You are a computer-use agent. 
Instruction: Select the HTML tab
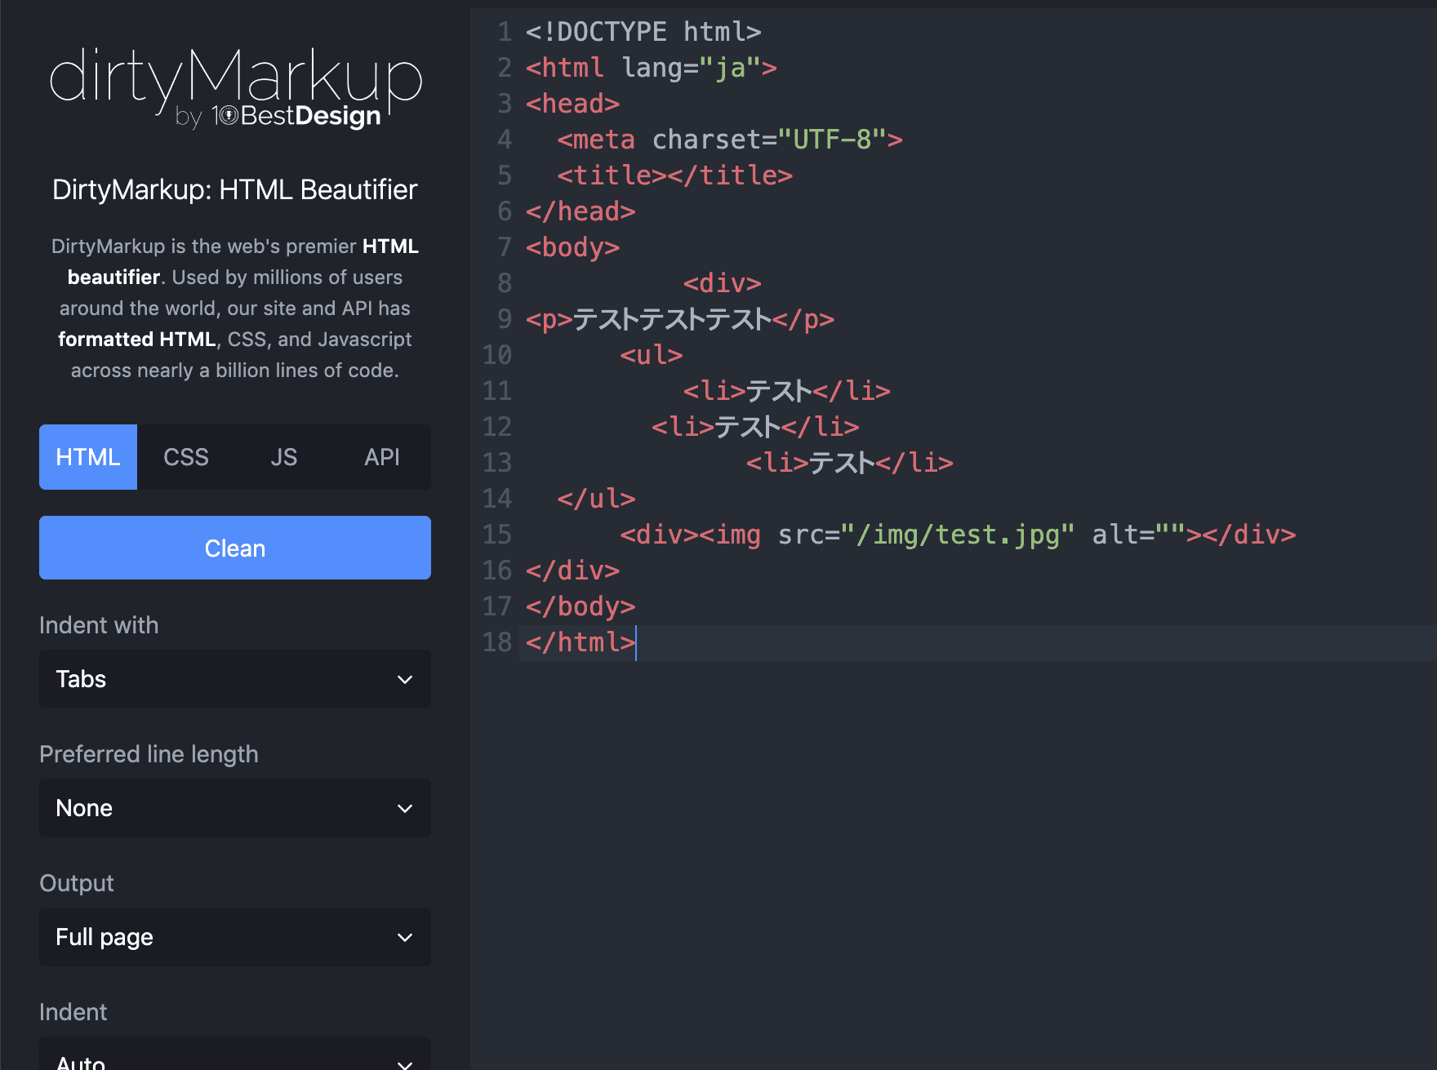pyautogui.click(x=88, y=457)
